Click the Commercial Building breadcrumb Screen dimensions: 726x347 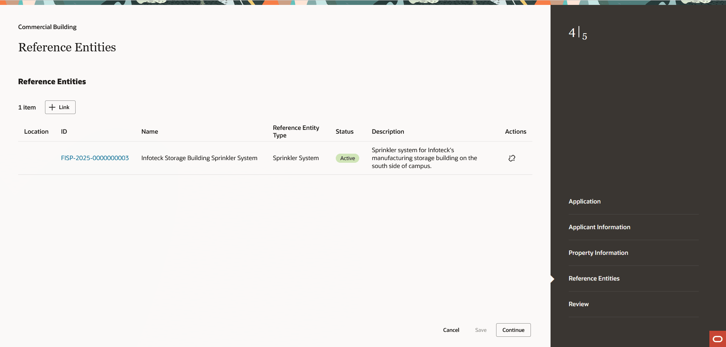click(x=47, y=27)
